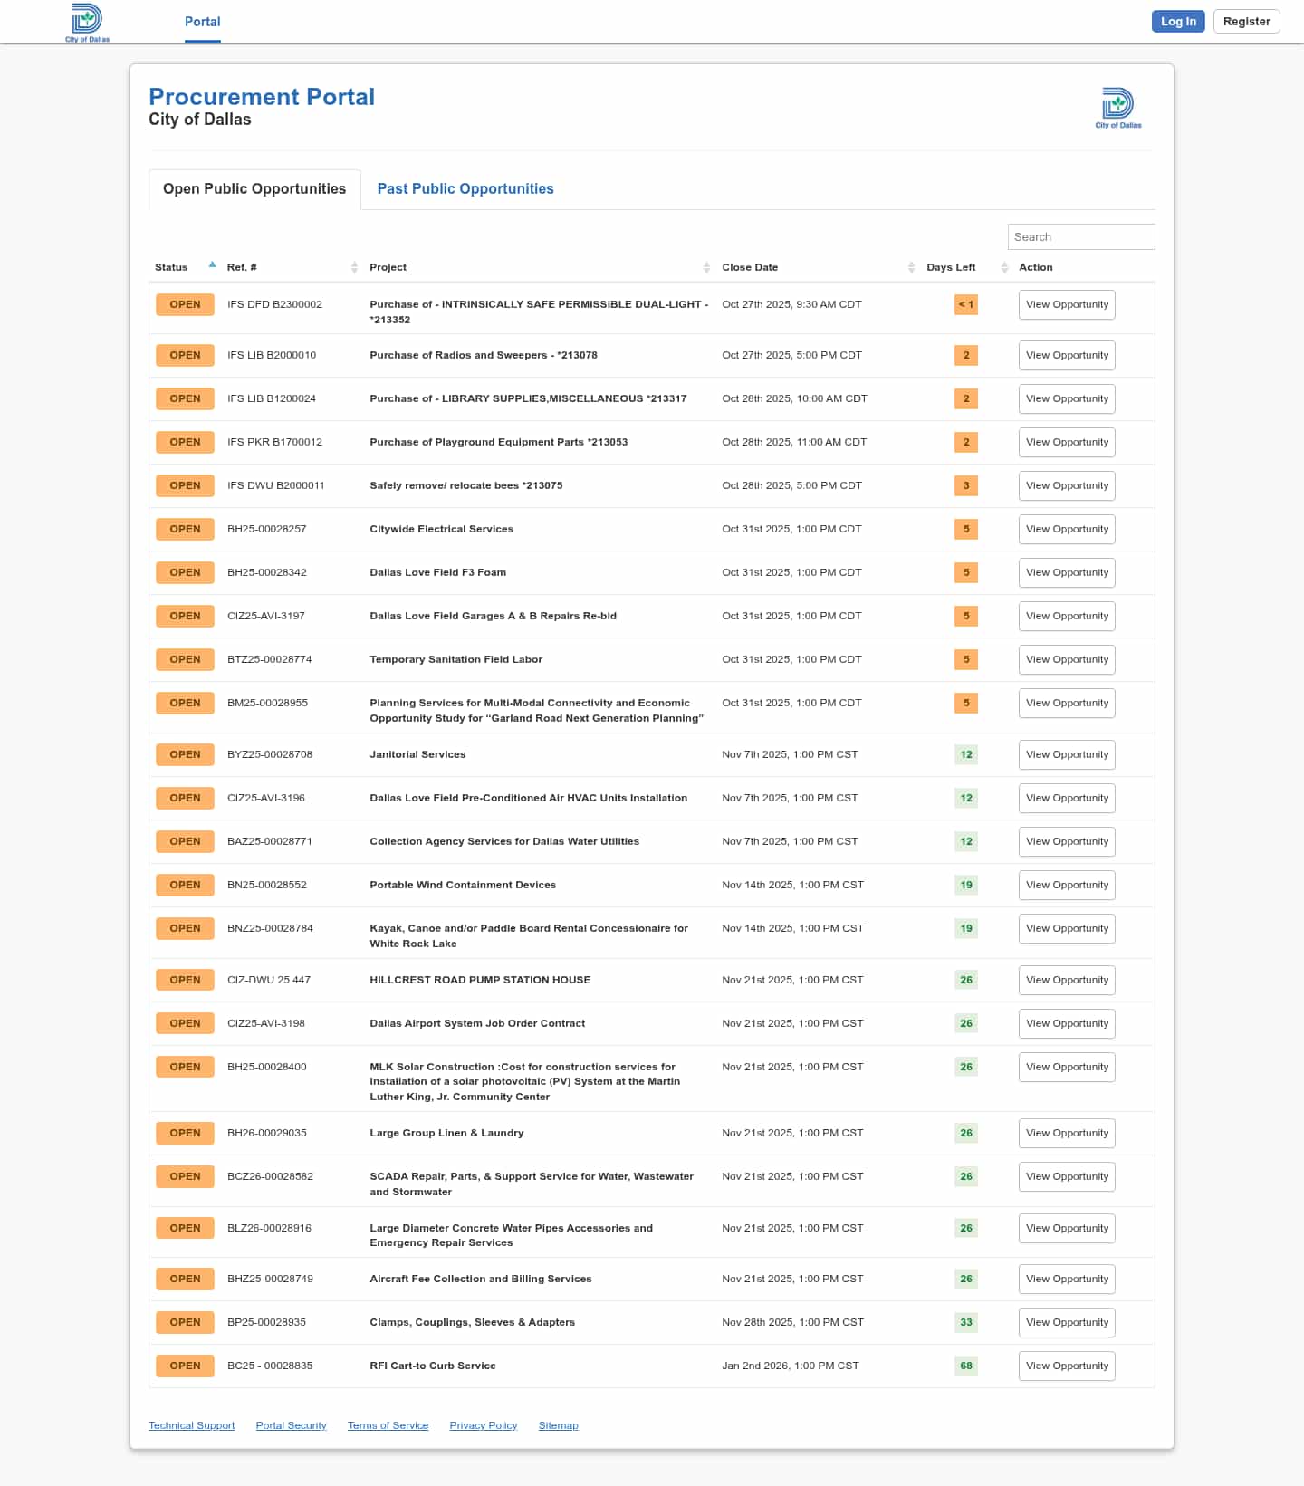The width and height of the screenshot is (1304, 1486).
Task: View opportunity for Janitorial Services
Action: pyautogui.click(x=1067, y=754)
